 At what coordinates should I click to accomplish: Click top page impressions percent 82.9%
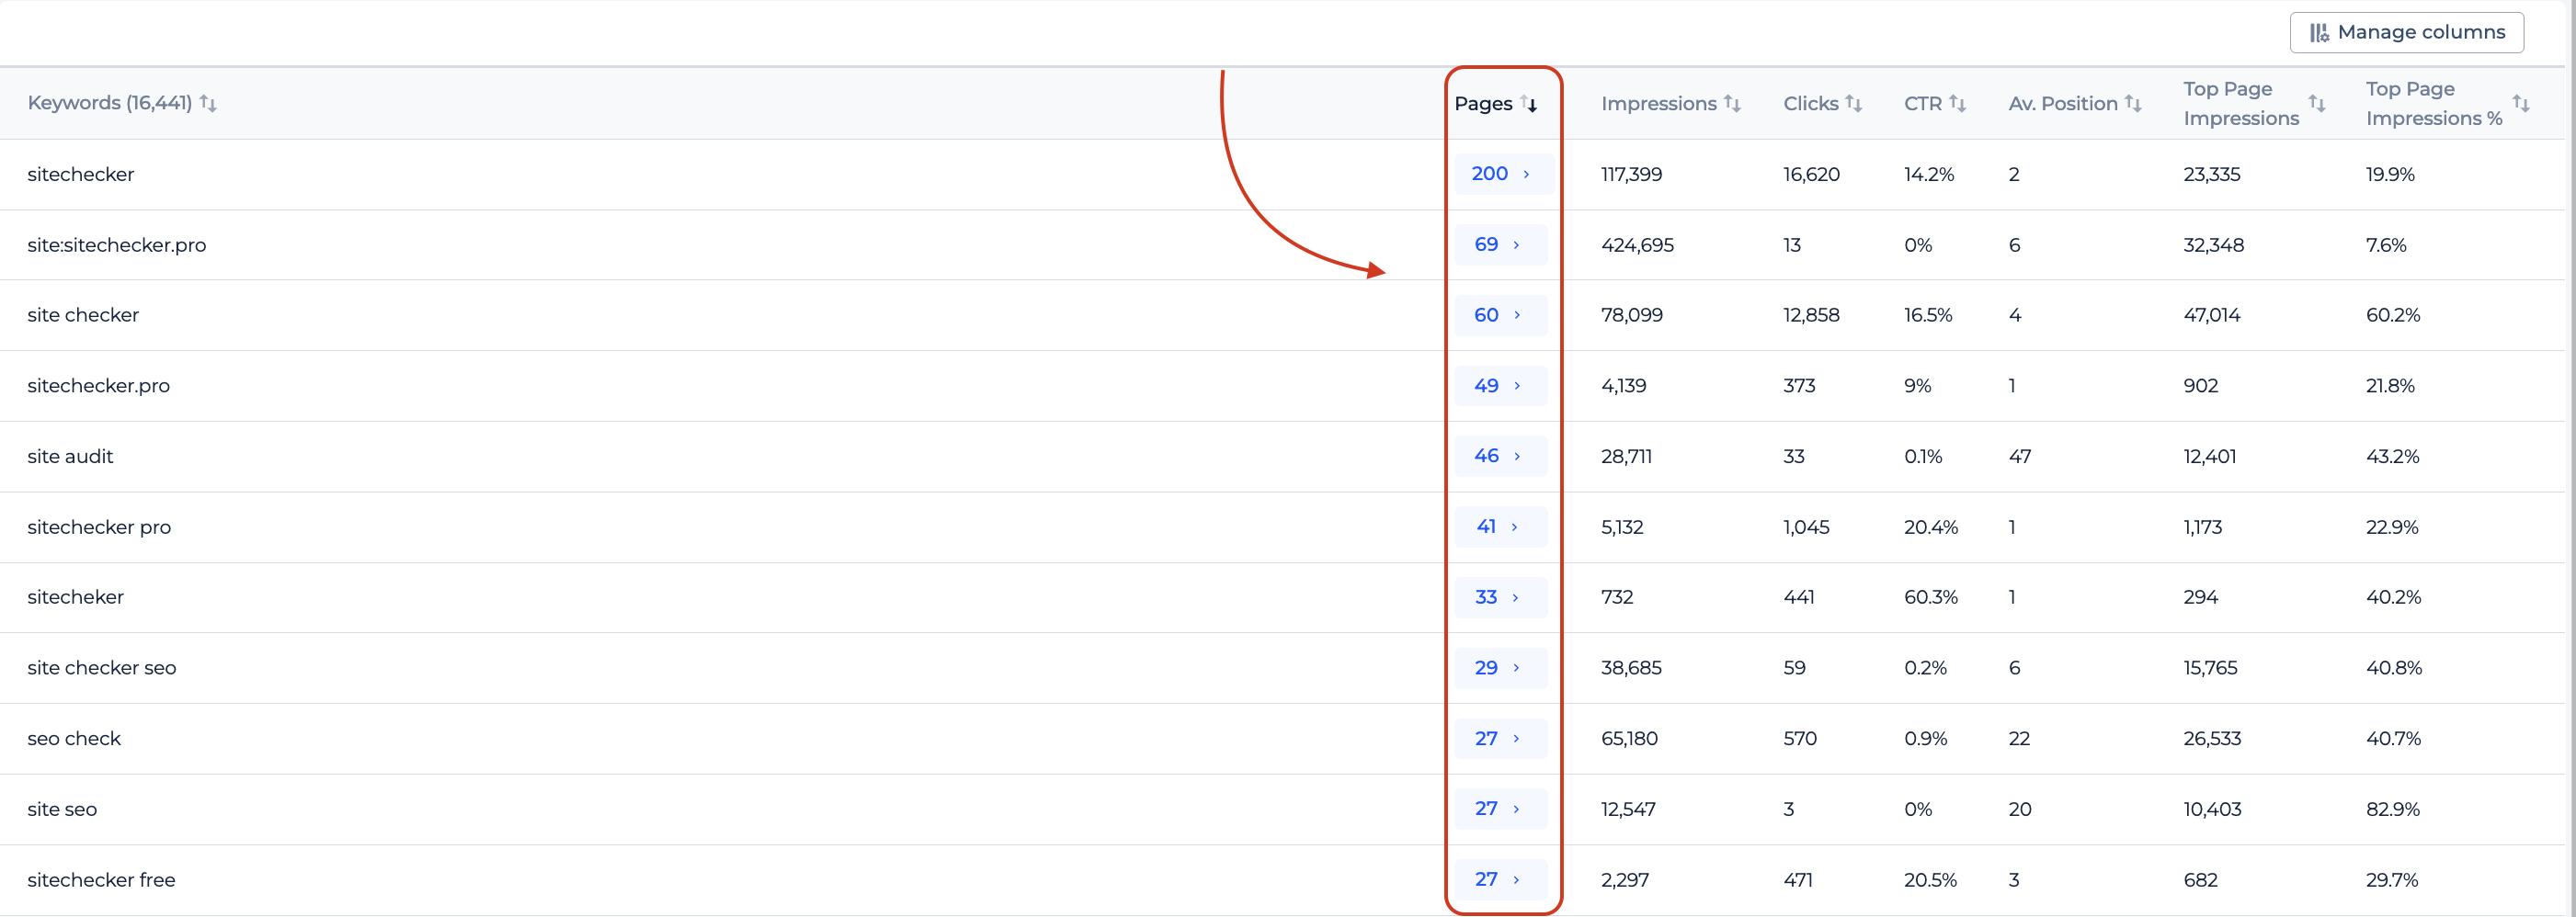2392,809
